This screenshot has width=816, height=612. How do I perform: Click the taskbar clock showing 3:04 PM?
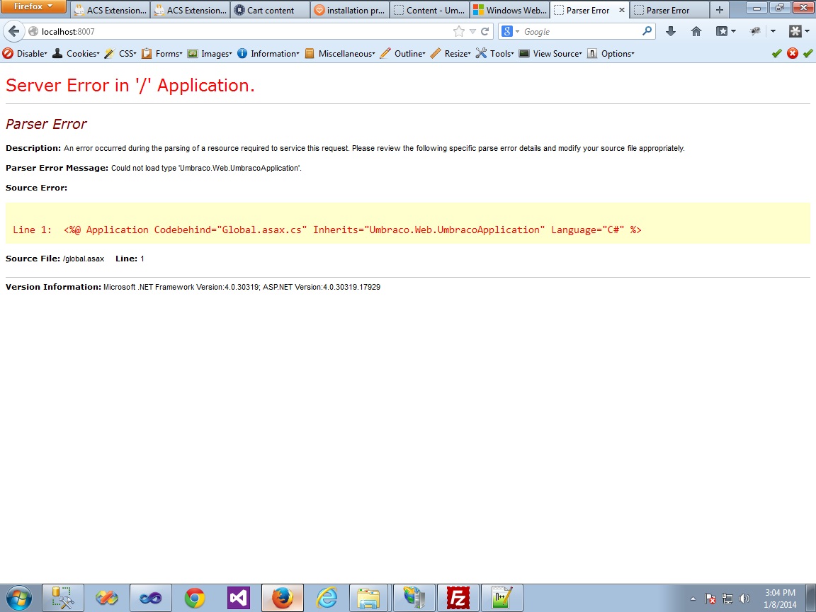point(780,599)
